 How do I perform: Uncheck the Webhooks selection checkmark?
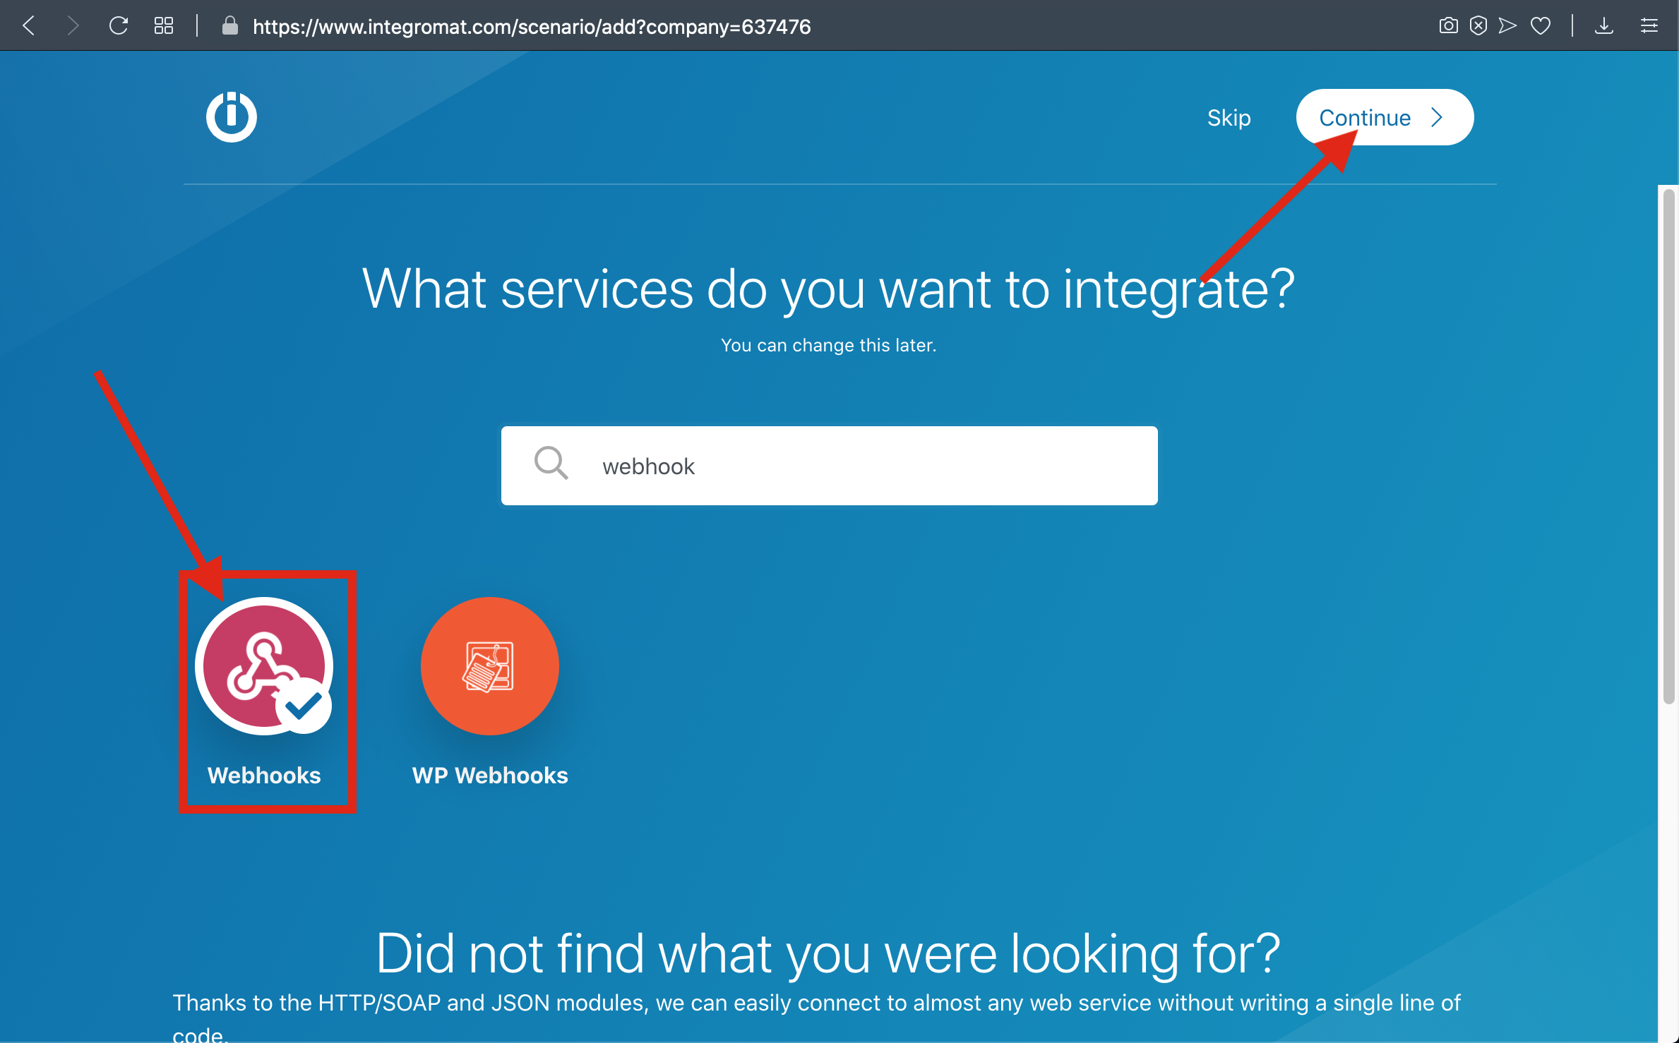coord(304,706)
